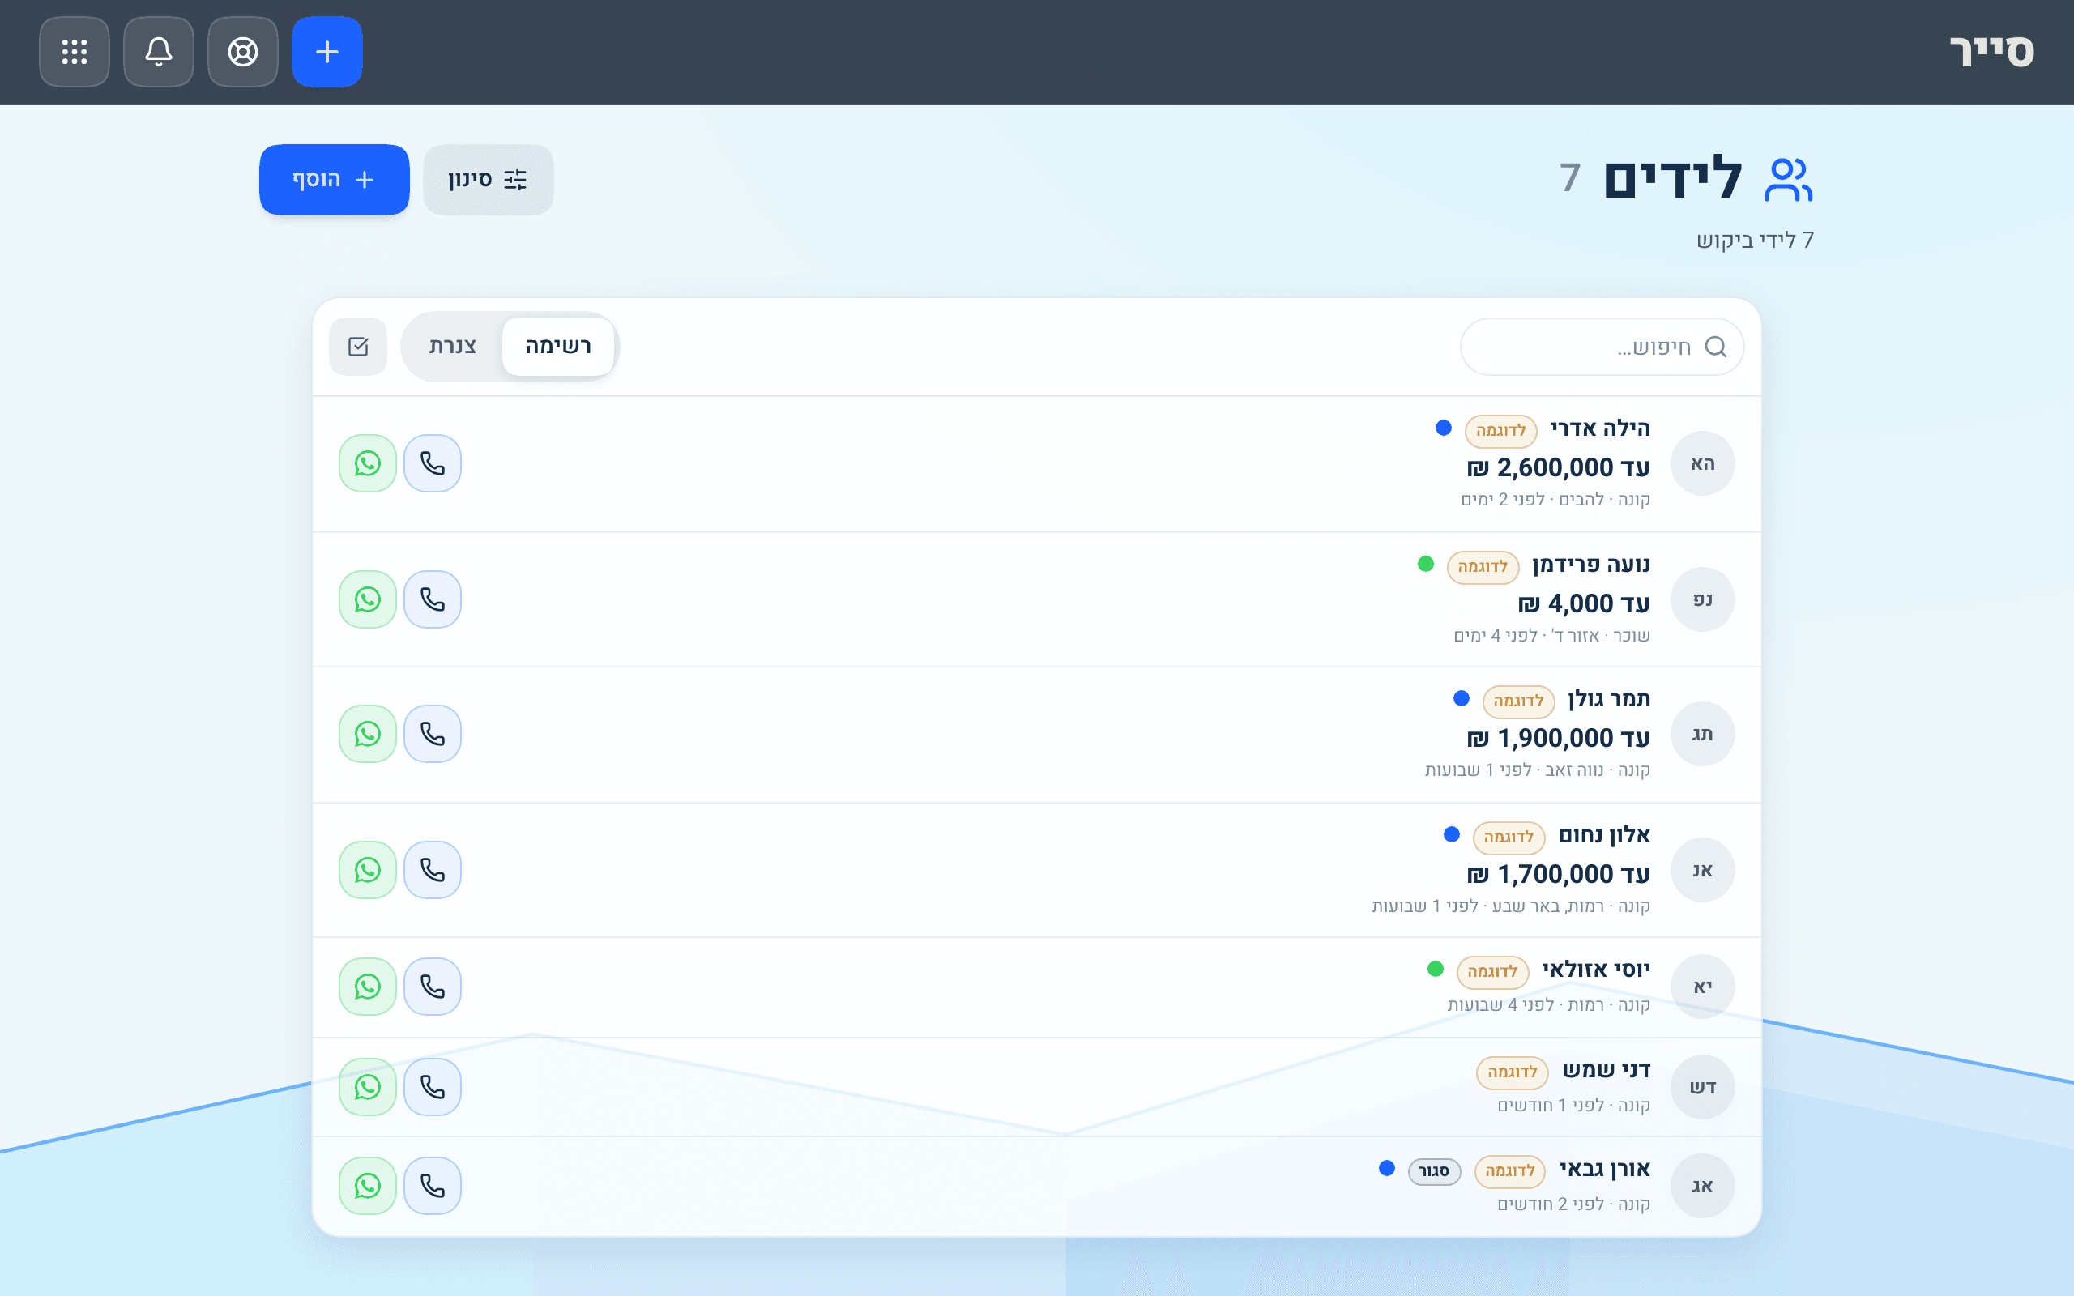
Task: Click the סייר logo
Action: tap(1991, 51)
